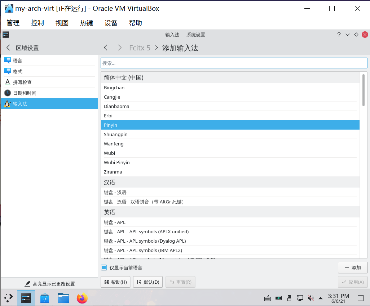
Task: Unmute audio via the speaker tray icon
Action: (310, 298)
